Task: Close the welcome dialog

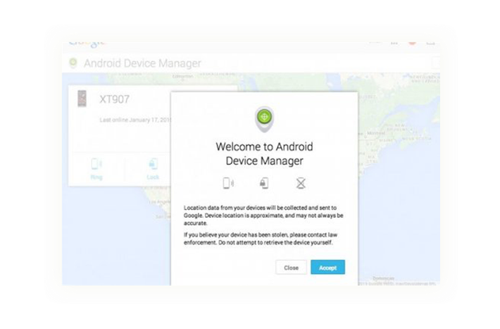Action: click(291, 268)
